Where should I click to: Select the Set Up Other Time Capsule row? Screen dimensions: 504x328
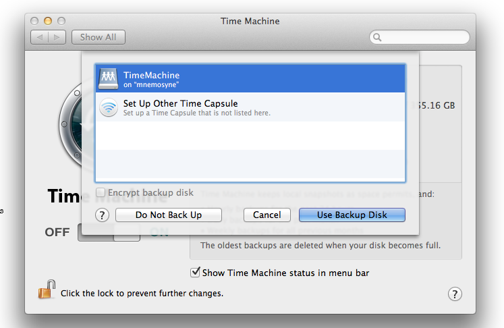coord(250,107)
